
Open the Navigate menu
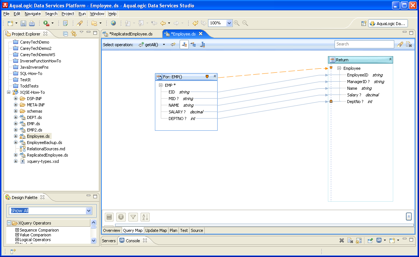(32, 14)
